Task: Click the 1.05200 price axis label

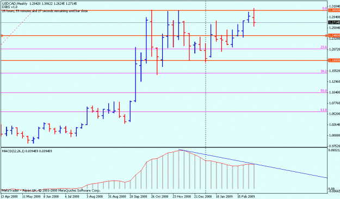Action: pos(335,114)
